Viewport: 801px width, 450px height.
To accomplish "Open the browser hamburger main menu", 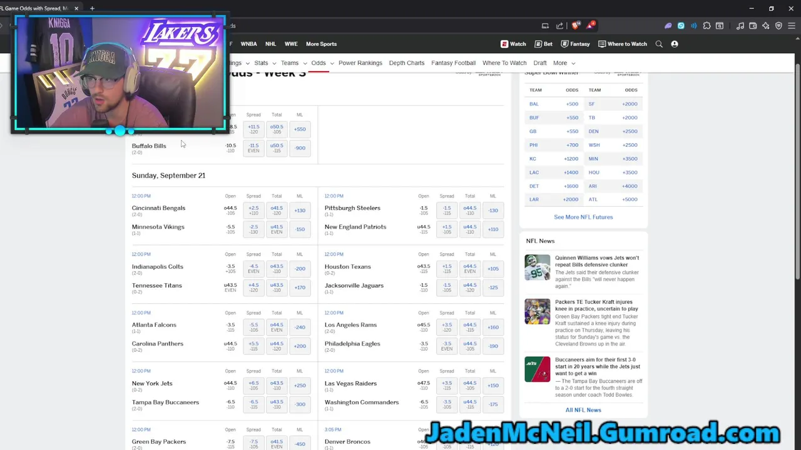I will click(x=792, y=26).
